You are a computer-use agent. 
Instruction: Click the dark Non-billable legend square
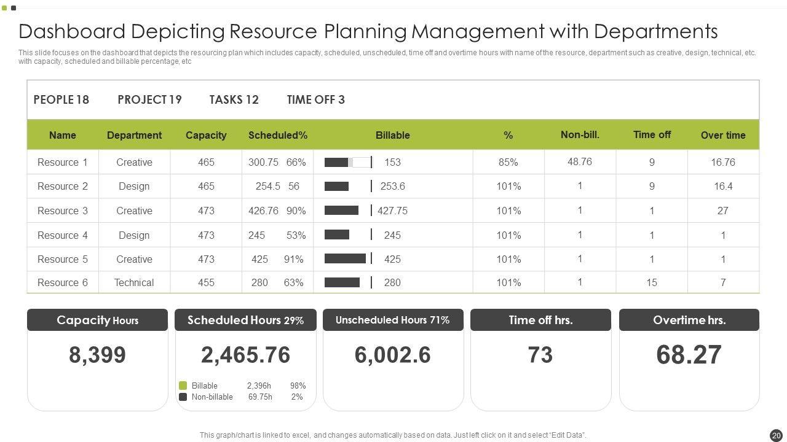coord(183,397)
